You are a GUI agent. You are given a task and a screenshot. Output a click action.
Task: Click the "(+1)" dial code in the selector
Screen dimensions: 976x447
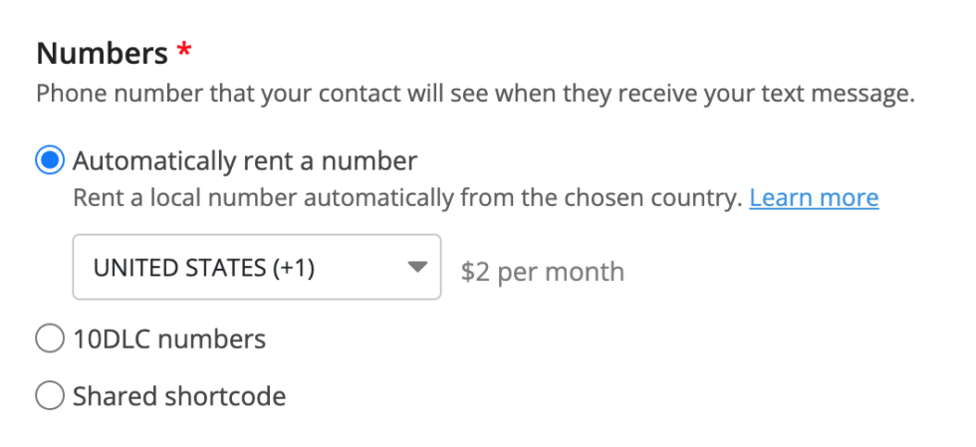tap(293, 267)
